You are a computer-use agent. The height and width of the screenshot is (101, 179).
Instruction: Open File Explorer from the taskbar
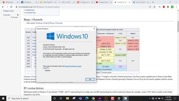[x=67, y=98]
